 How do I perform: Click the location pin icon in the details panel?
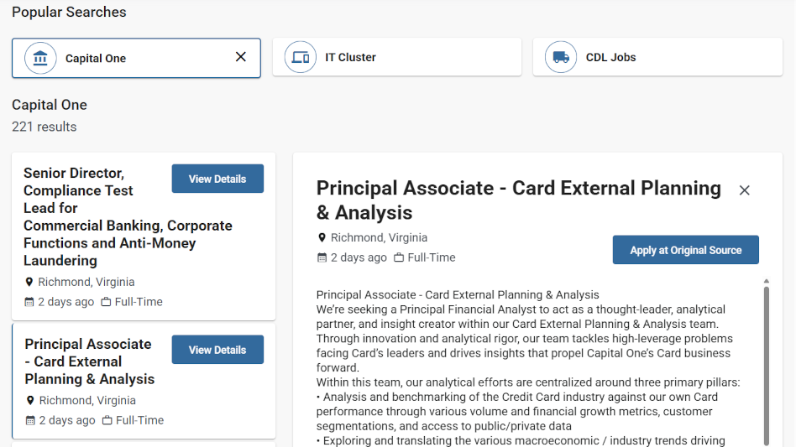pos(322,237)
